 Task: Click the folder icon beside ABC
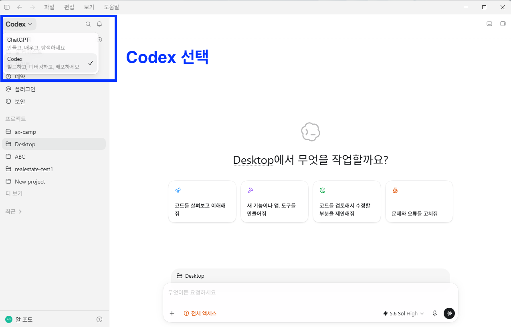tap(8, 157)
